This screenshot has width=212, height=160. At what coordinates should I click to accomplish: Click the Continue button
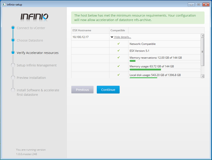(108, 90)
